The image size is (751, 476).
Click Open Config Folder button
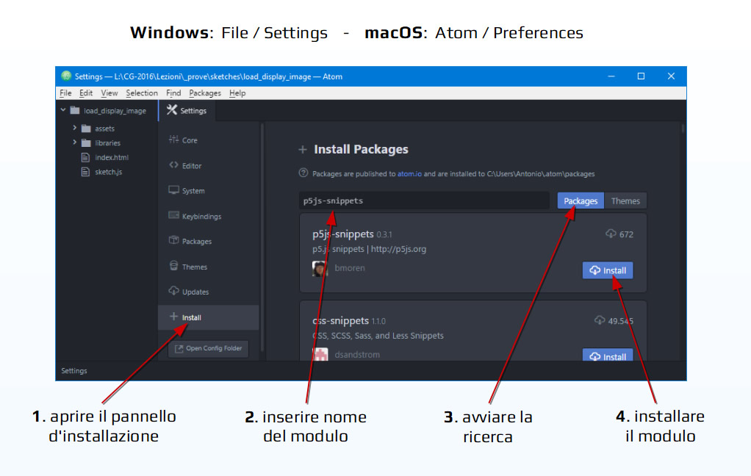[x=209, y=348]
